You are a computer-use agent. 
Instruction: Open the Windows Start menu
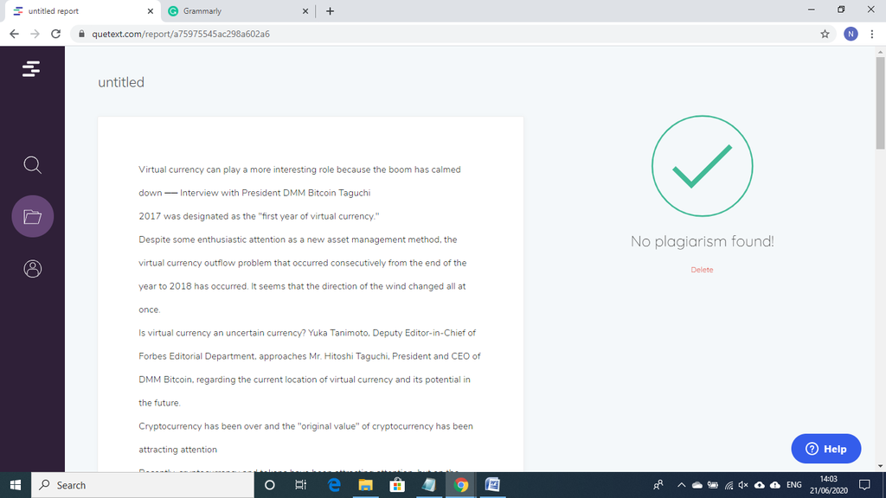16,485
